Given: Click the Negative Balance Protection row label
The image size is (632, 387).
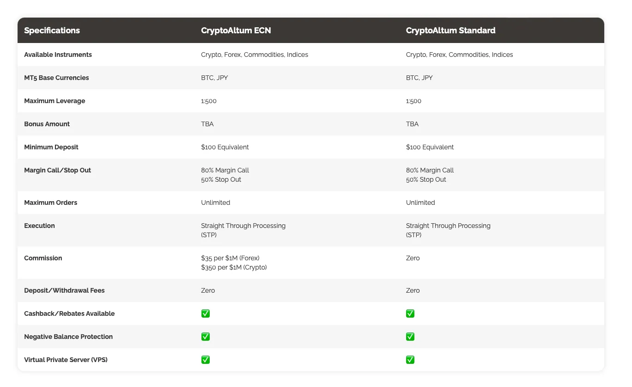Looking at the screenshot, I should (68, 337).
